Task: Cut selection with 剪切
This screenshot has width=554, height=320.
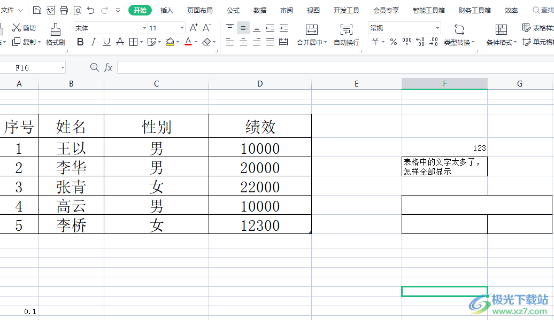Action: pyautogui.click(x=24, y=28)
